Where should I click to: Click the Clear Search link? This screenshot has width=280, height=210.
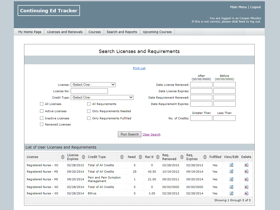(x=151, y=134)
